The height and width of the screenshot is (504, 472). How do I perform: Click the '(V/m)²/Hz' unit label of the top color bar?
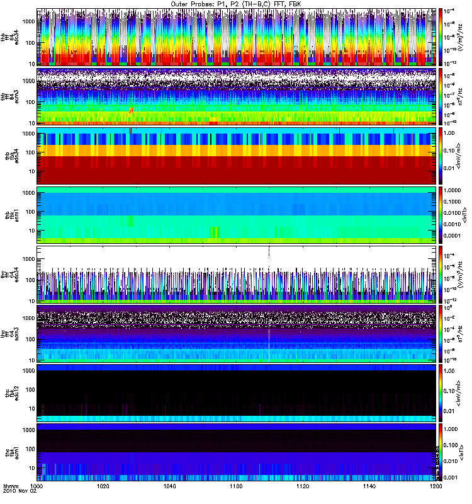click(461, 38)
